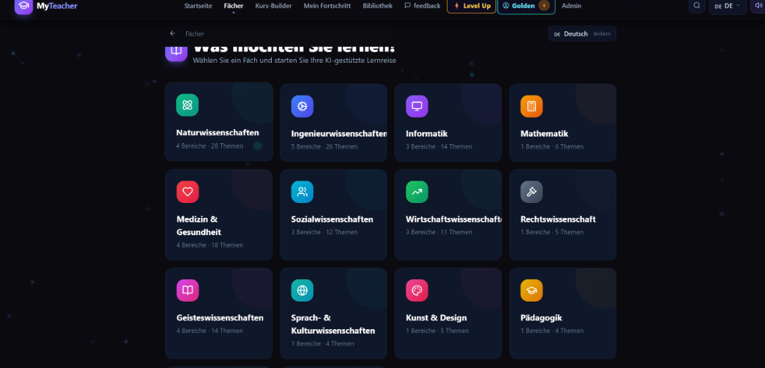Open Sprach- & Kulturwissenschaften subject title
Screen dimensions: 765x368
333,324
